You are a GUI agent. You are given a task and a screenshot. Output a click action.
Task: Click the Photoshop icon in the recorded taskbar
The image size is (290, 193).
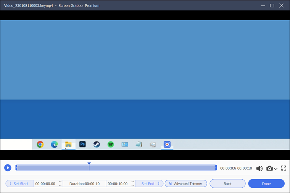[x=82, y=144]
